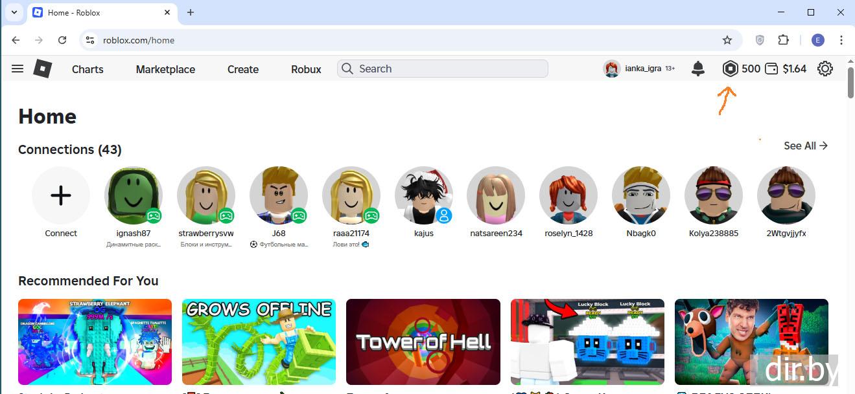Click the plus Connect button
855x394 pixels.
61,195
